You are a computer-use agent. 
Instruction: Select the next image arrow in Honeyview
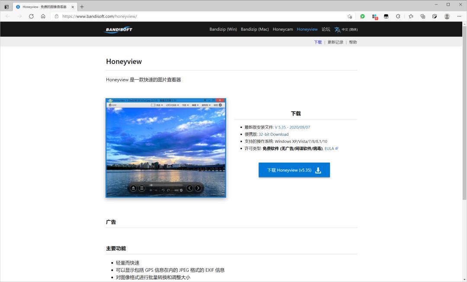tap(198, 188)
